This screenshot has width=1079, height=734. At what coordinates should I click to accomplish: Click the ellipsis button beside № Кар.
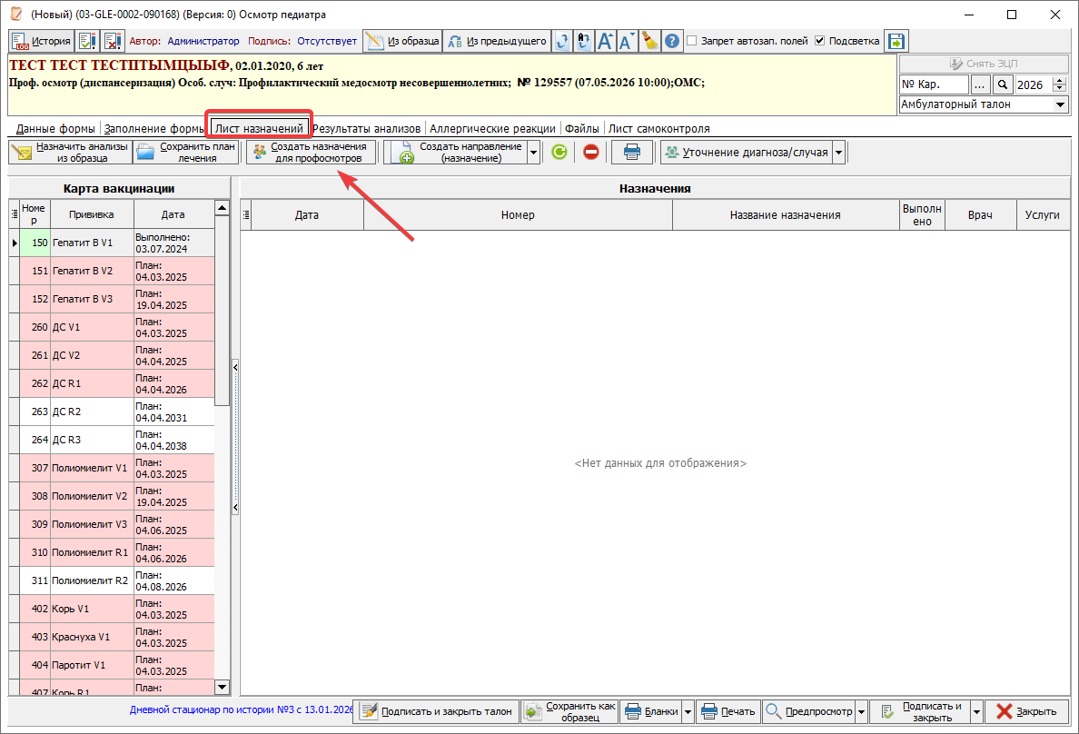pyautogui.click(x=980, y=84)
